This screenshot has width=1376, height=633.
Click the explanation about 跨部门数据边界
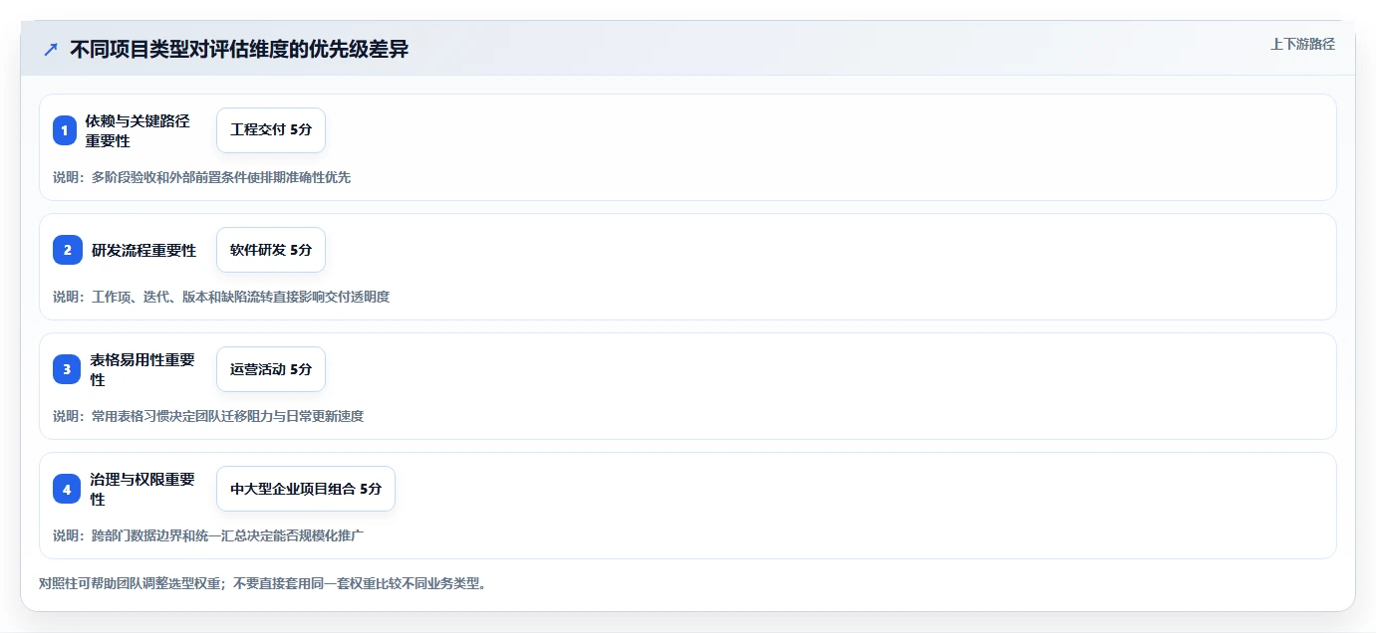pos(208,535)
